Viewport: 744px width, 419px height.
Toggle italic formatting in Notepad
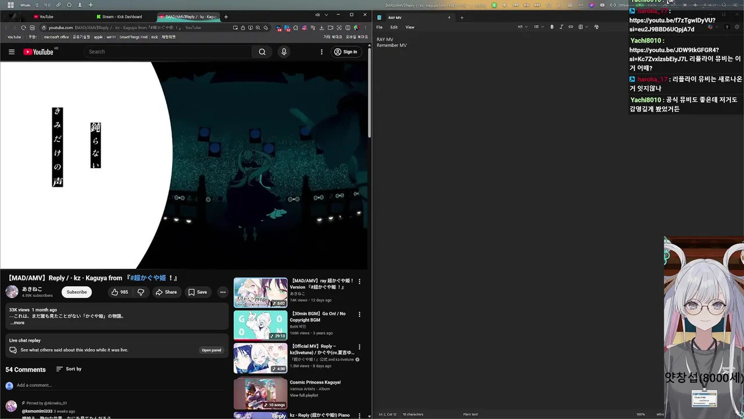pyautogui.click(x=561, y=27)
